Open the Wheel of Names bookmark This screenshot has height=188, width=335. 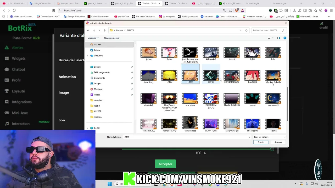click(x=255, y=16)
